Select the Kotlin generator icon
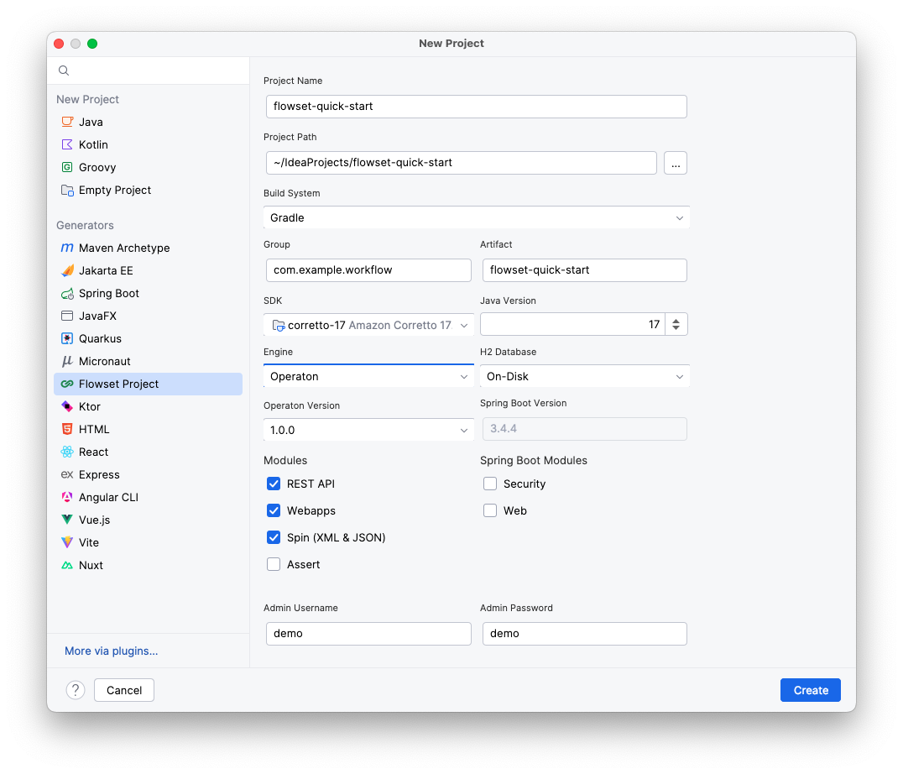Viewport: 903px width, 774px height. pos(68,144)
